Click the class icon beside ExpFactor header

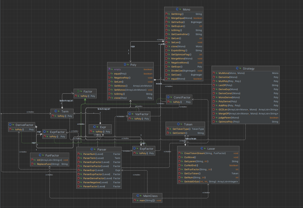pos(134,148)
